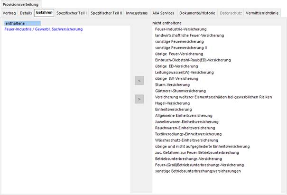Viewport: 287px width, 195px height.
Task: Pick the 'Einheitsversicherung' row
Action: click(174, 109)
